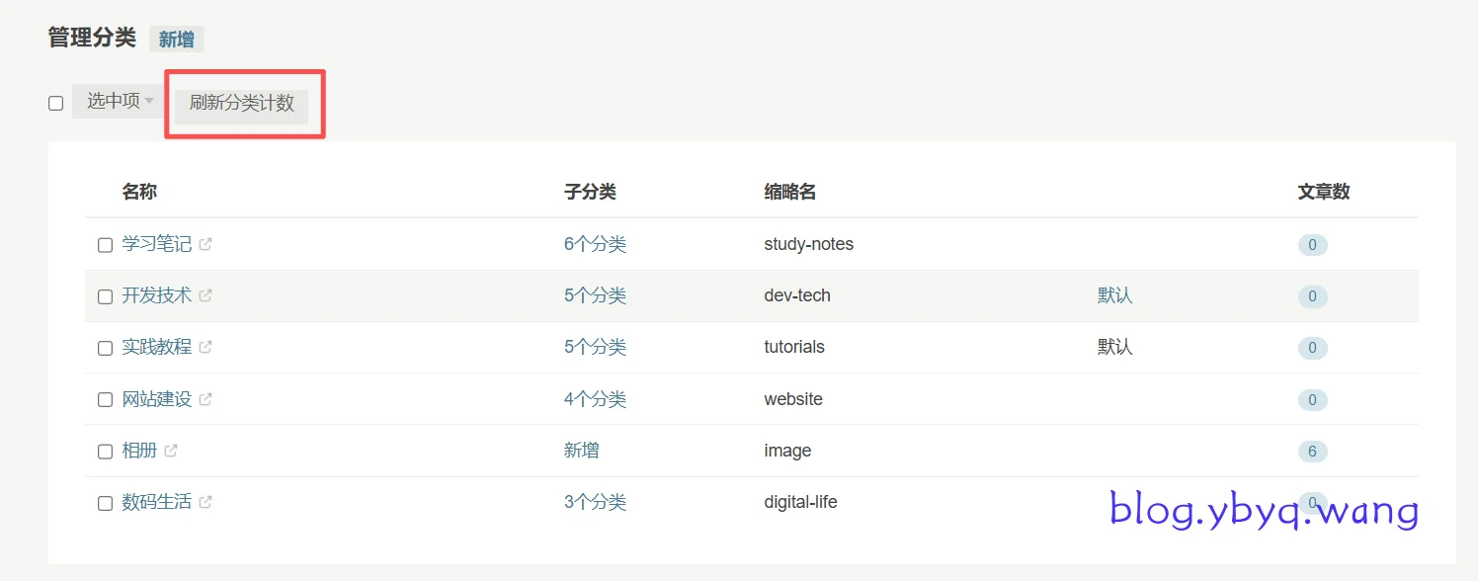
Task: Open external link icon beside 实践教程
Action: pyautogui.click(x=205, y=347)
